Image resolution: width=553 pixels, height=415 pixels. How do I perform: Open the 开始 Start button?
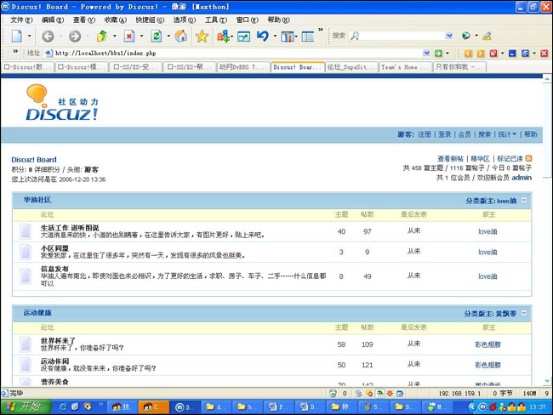26,406
